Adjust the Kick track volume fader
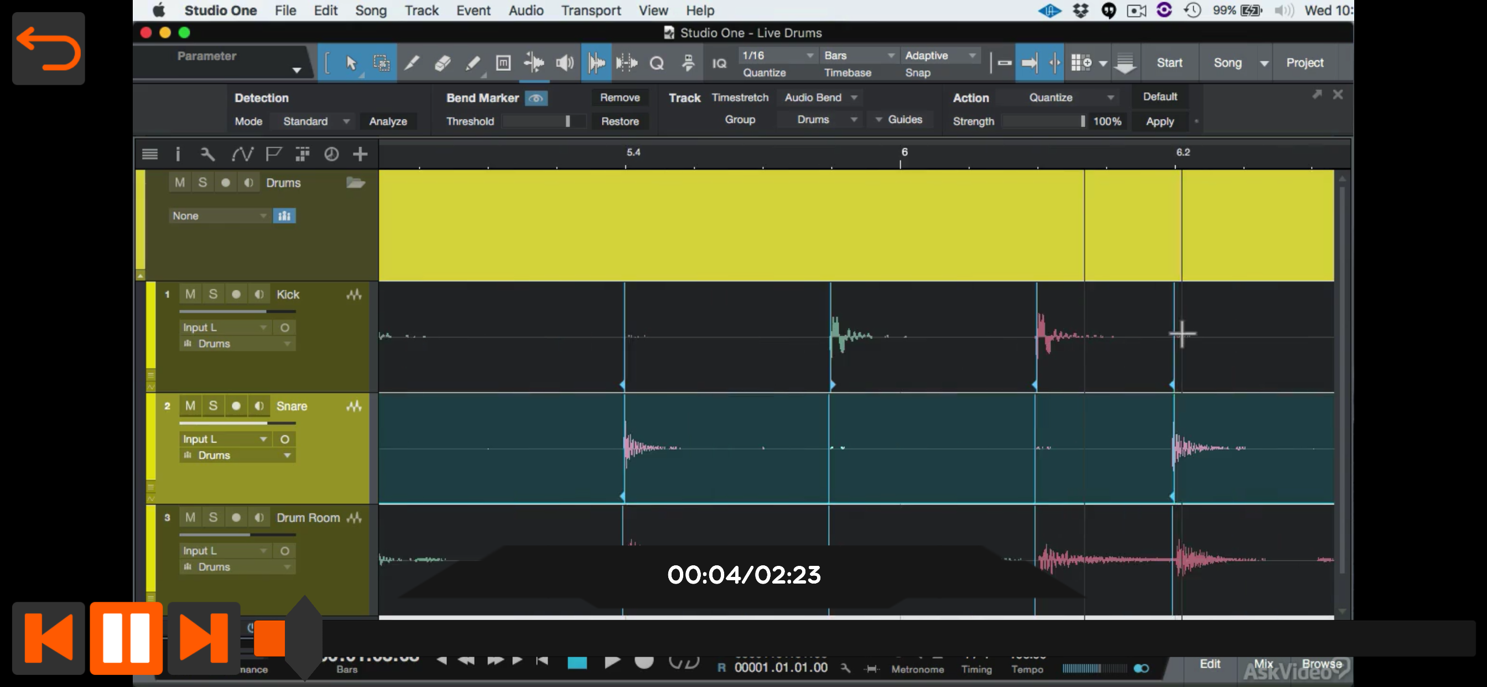The image size is (1487, 687). point(237,312)
